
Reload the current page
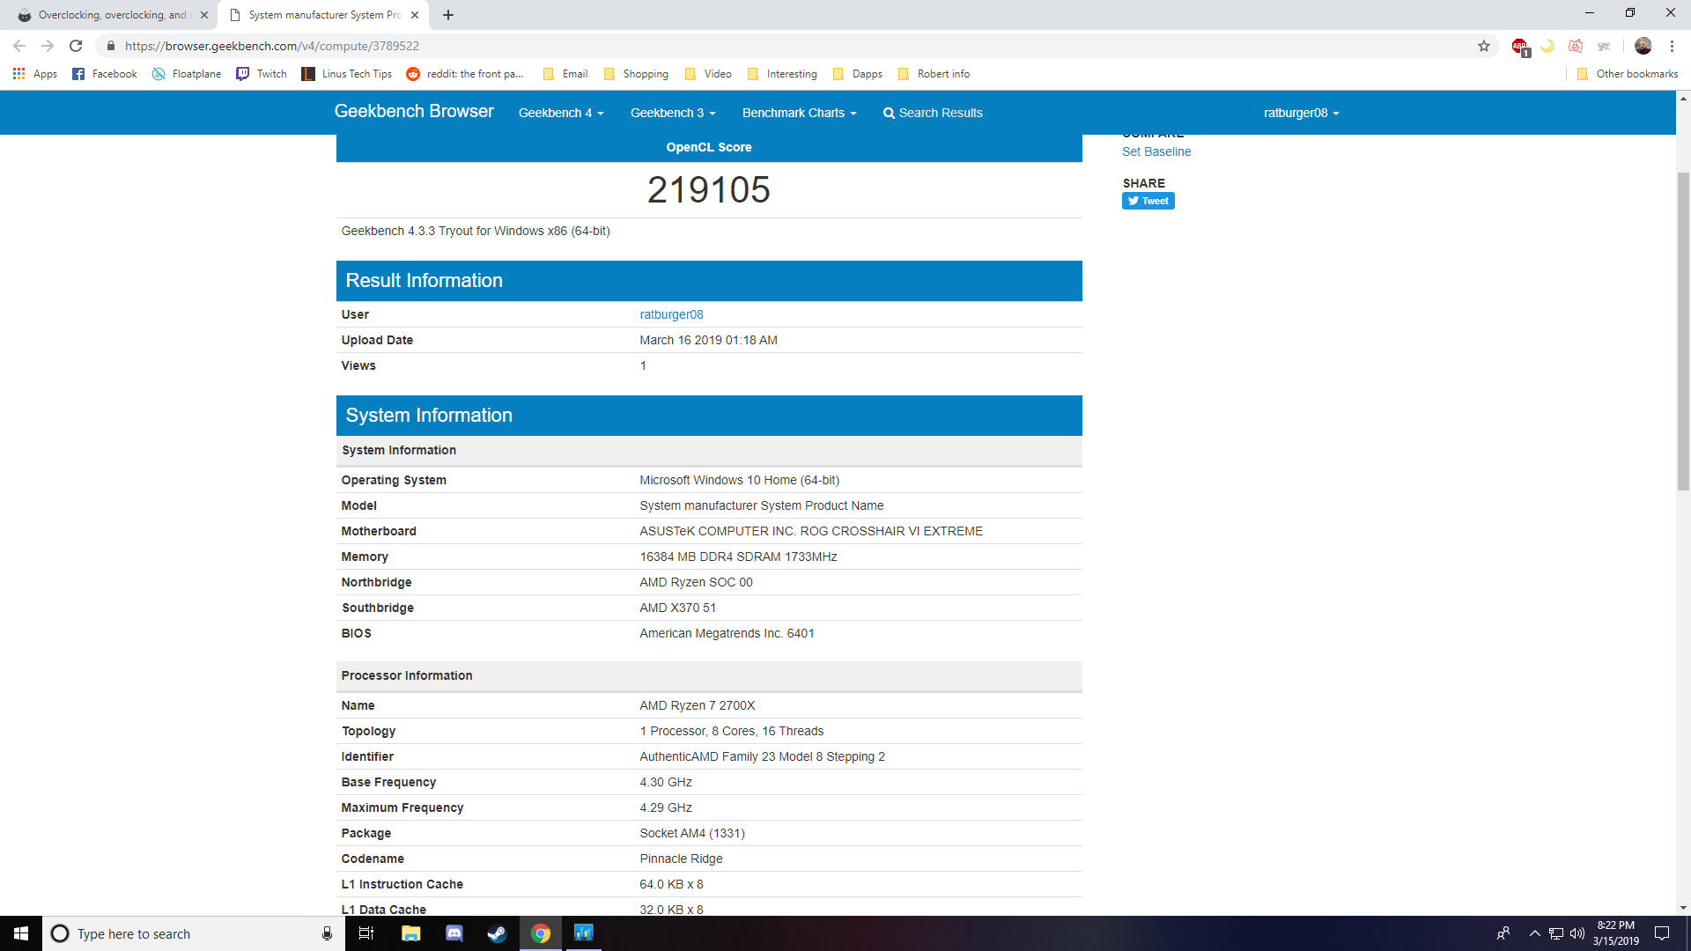[76, 46]
